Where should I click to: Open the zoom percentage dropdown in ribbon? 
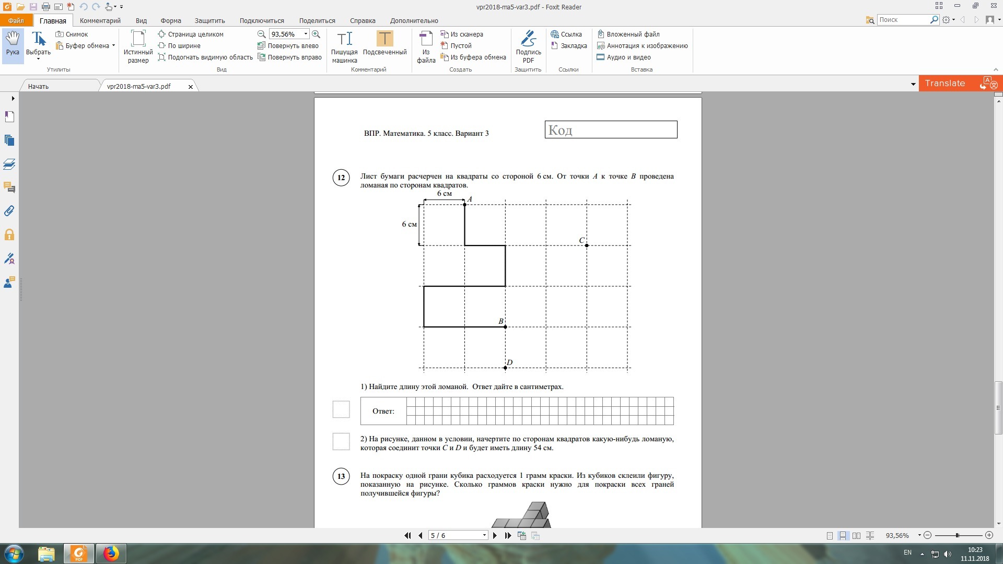[x=306, y=34]
